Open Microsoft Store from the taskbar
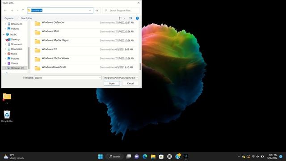Image resolution: width=286 pixels, height=161 pixels. (x=161, y=157)
